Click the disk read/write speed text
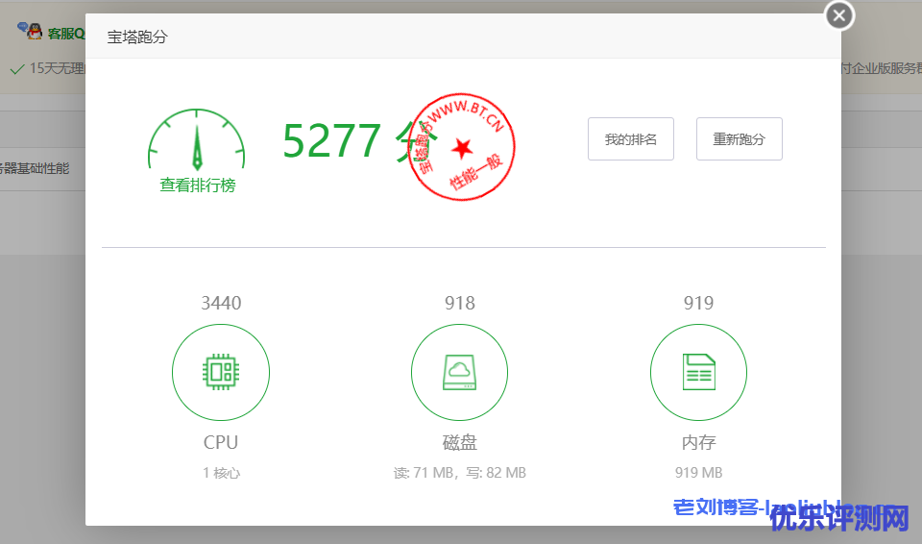 tap(460, 473)
